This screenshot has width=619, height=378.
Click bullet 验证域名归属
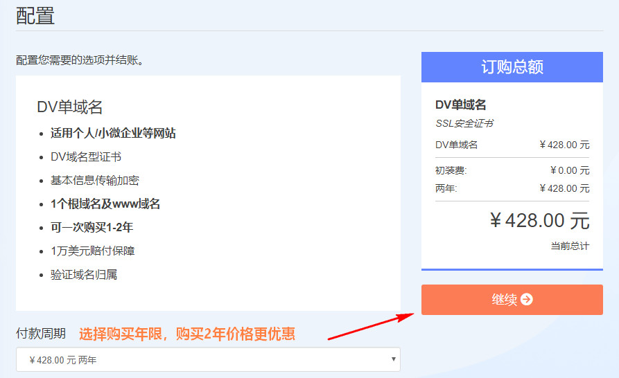(x=84, y=275)
